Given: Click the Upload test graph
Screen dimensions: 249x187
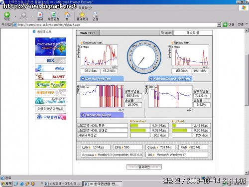Looking at the screenshot, I should tap(190, 55).
